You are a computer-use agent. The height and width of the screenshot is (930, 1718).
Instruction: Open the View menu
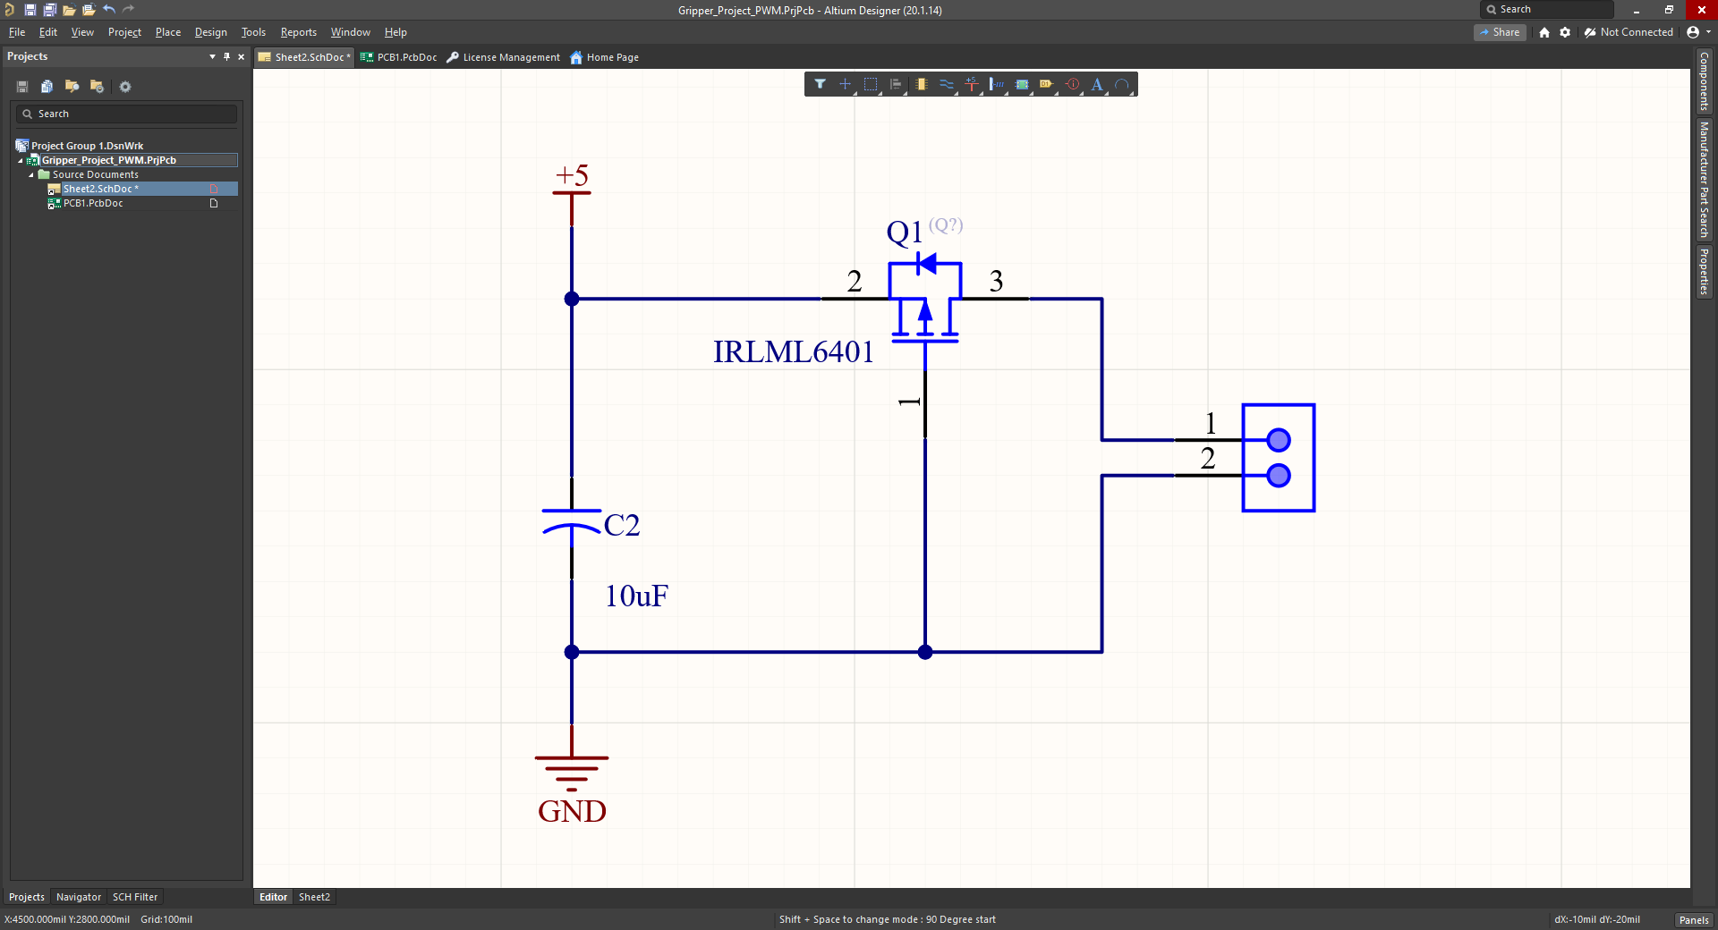tap(82, 32)
